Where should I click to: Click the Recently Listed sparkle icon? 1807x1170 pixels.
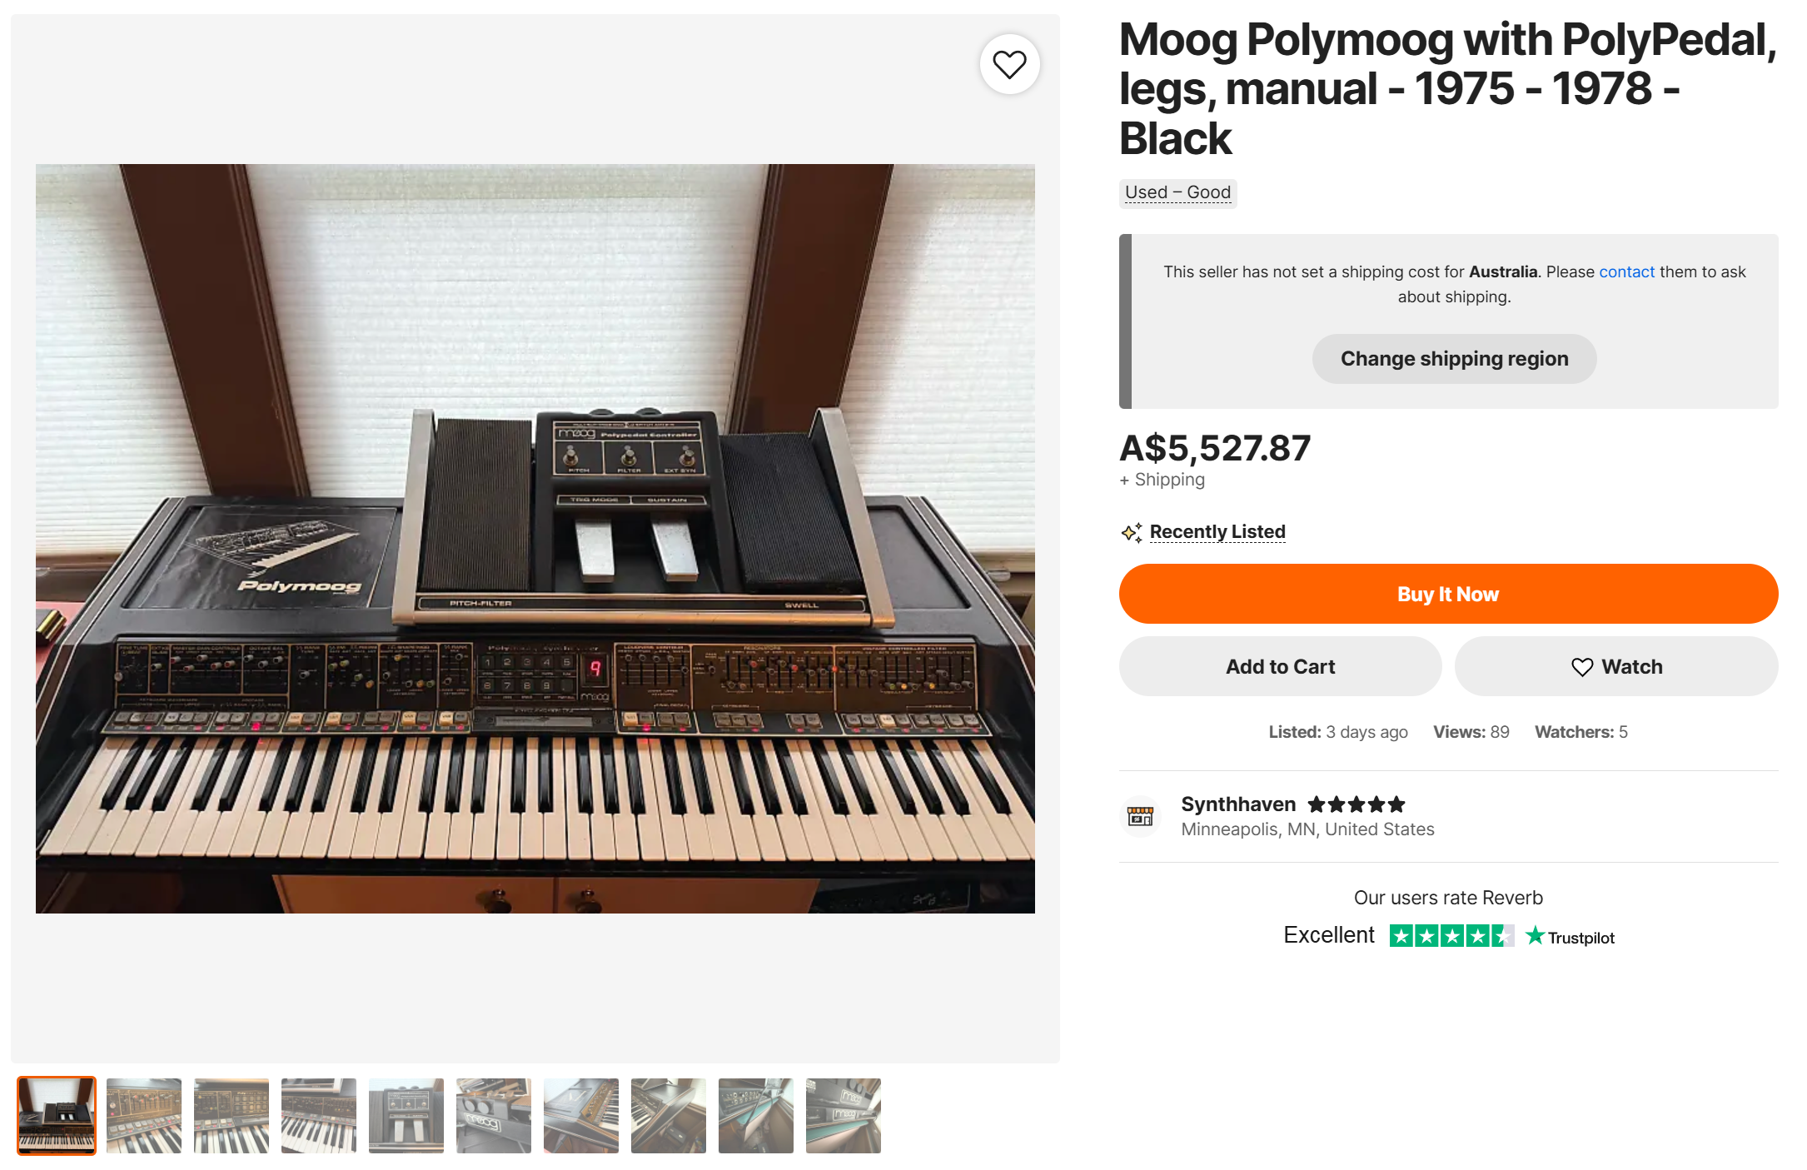pos(1132,532)
